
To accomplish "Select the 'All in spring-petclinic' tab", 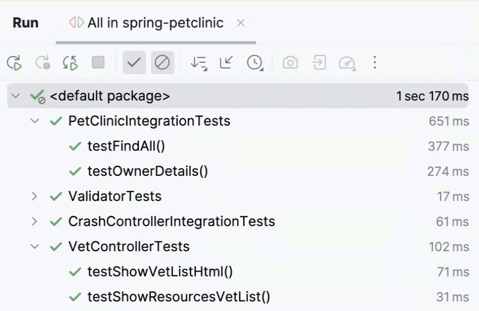I will pos(154,23).
